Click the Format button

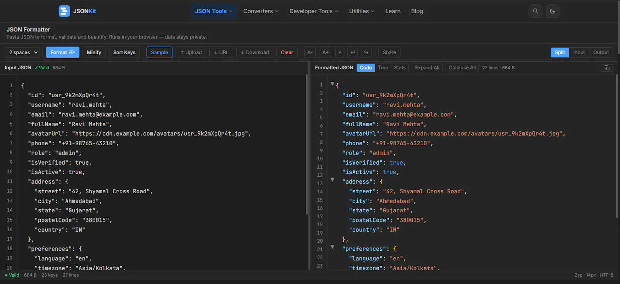coord(62,52)
